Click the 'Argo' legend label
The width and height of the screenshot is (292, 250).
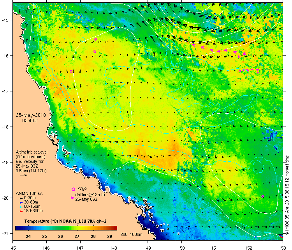[x=82, y=188]
